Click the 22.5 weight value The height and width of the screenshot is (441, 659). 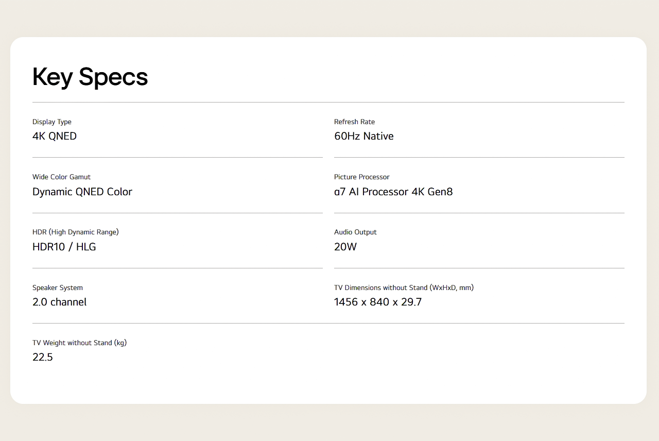coord(43,358)
